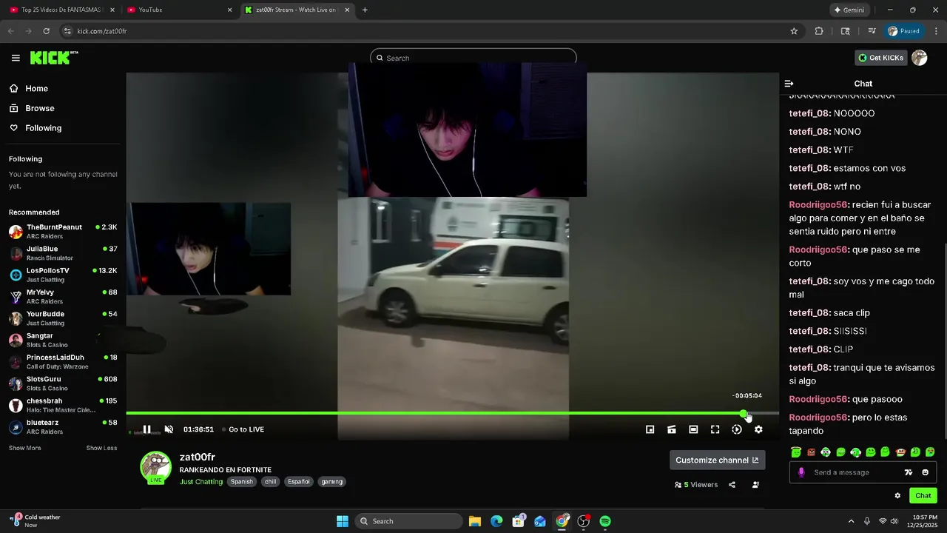Viewport: 947px width, 533px height.
Task: Open chessbrah recommended channel
Action: (x=63, y=406)
